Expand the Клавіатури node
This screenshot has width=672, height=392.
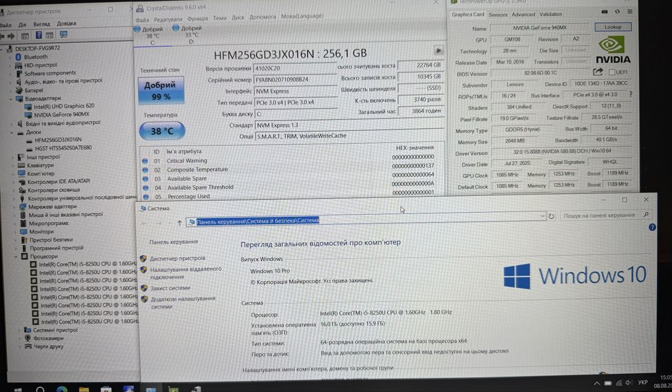coord(13,165)
